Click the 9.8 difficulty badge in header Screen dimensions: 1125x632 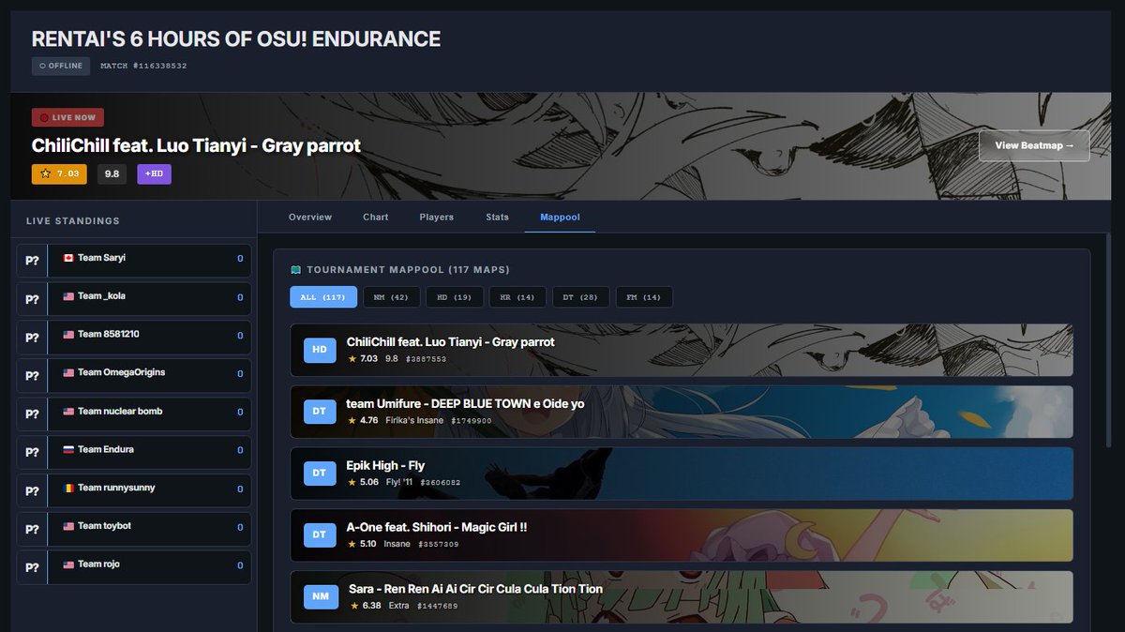coord(112,173)
